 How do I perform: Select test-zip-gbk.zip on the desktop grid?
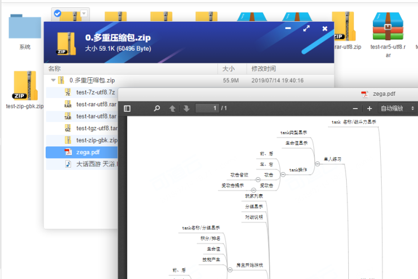pyautogui.click(x=25, y=85)
